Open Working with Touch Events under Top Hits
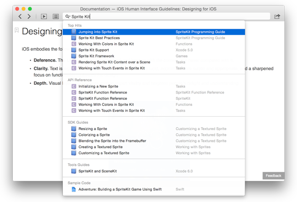This screenshot has height=202, width=297. (154, 68)
